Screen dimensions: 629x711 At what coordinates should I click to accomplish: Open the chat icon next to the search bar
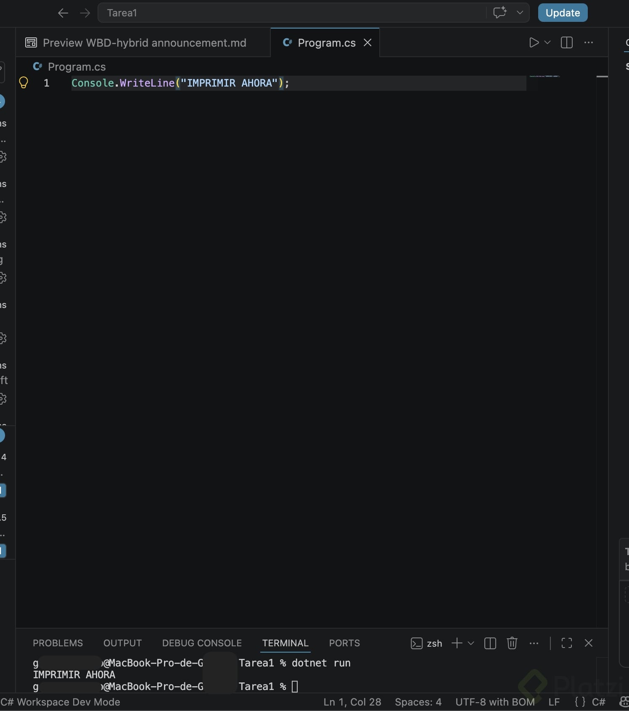tap(500, 13)
